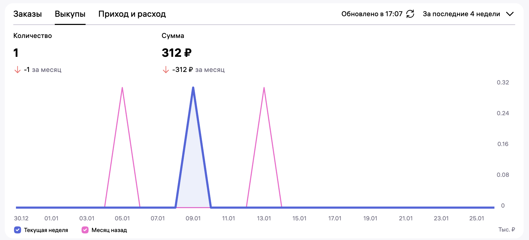Click the refresh icon next to update time
The image size is (529, 240).
[x=410, y=14]
